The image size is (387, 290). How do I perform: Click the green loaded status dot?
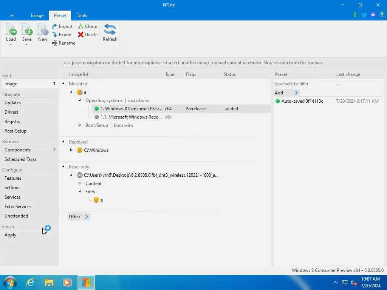tap(96, 108)
